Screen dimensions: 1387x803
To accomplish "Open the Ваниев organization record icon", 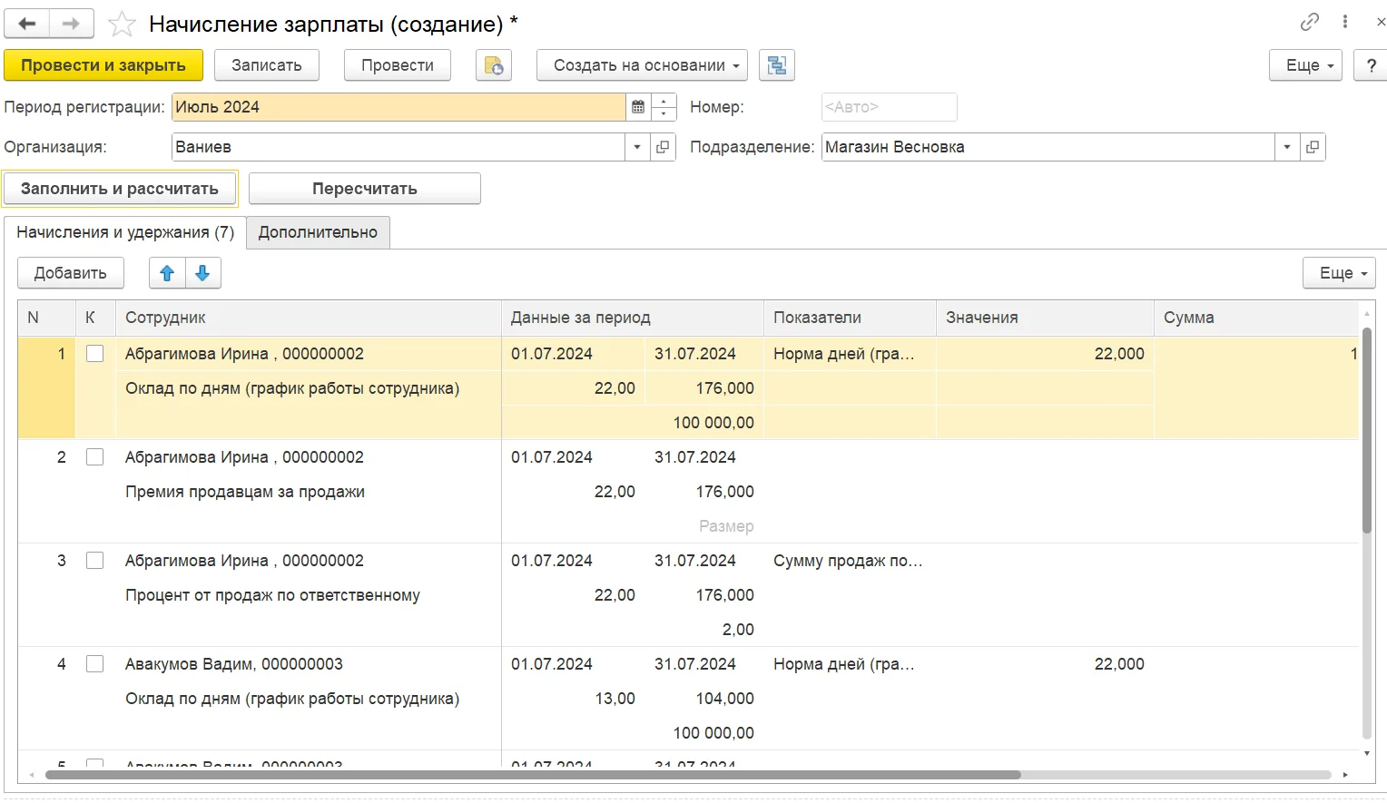I will pyautogui.click(x=663, y=147).
